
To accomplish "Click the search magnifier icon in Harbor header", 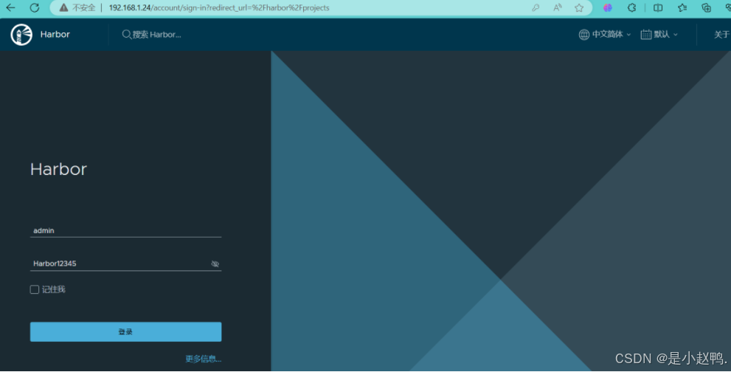I will tap(126, 35).
